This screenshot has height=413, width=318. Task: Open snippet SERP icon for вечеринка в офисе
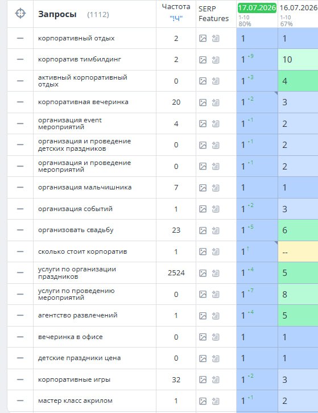(216, 337)
